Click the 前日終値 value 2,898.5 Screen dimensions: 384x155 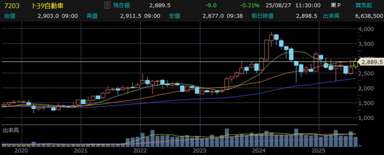point(307,16)
